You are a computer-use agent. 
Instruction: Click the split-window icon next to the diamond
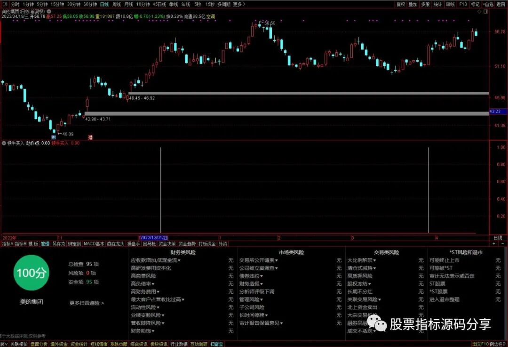(485, 12)
